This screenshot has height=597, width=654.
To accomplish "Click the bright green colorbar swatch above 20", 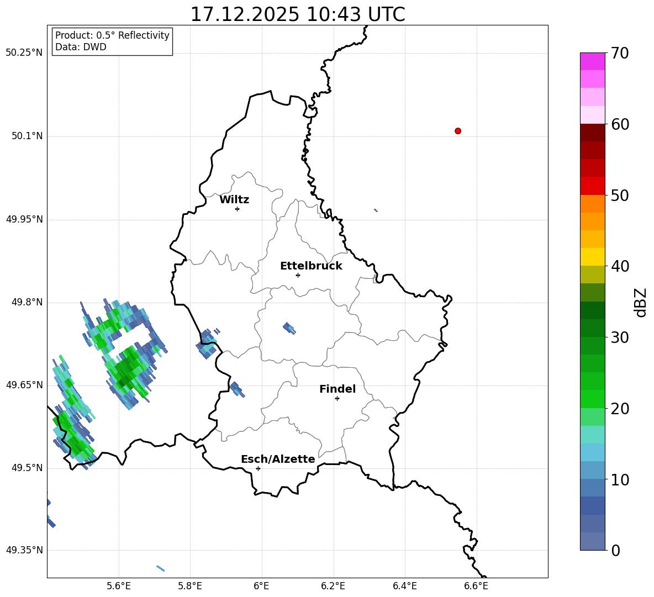I will click(x=592, y=399).
